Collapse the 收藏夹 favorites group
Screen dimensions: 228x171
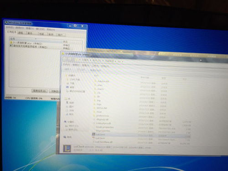click(x=71, y=75)
